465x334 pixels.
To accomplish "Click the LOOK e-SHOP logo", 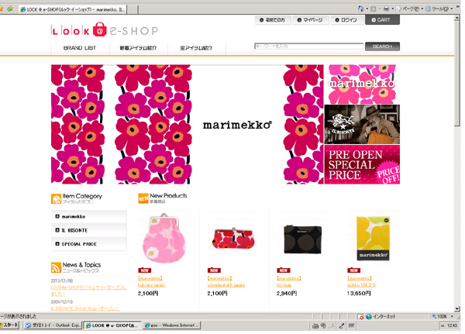I will point(105,30).
